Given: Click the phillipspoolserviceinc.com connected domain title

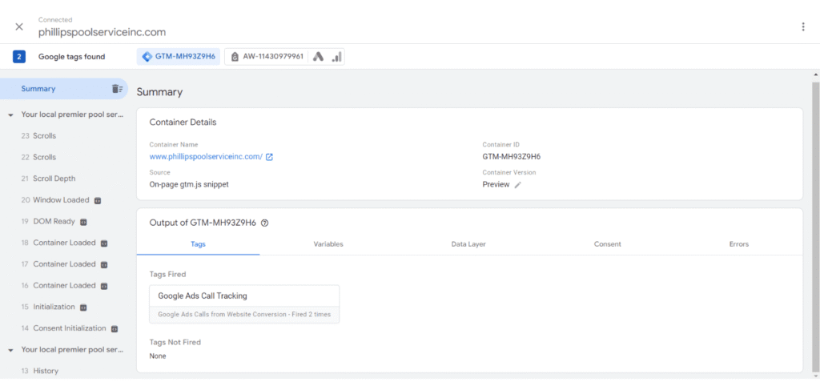Looking at the screenshot, I should [102, 32].
